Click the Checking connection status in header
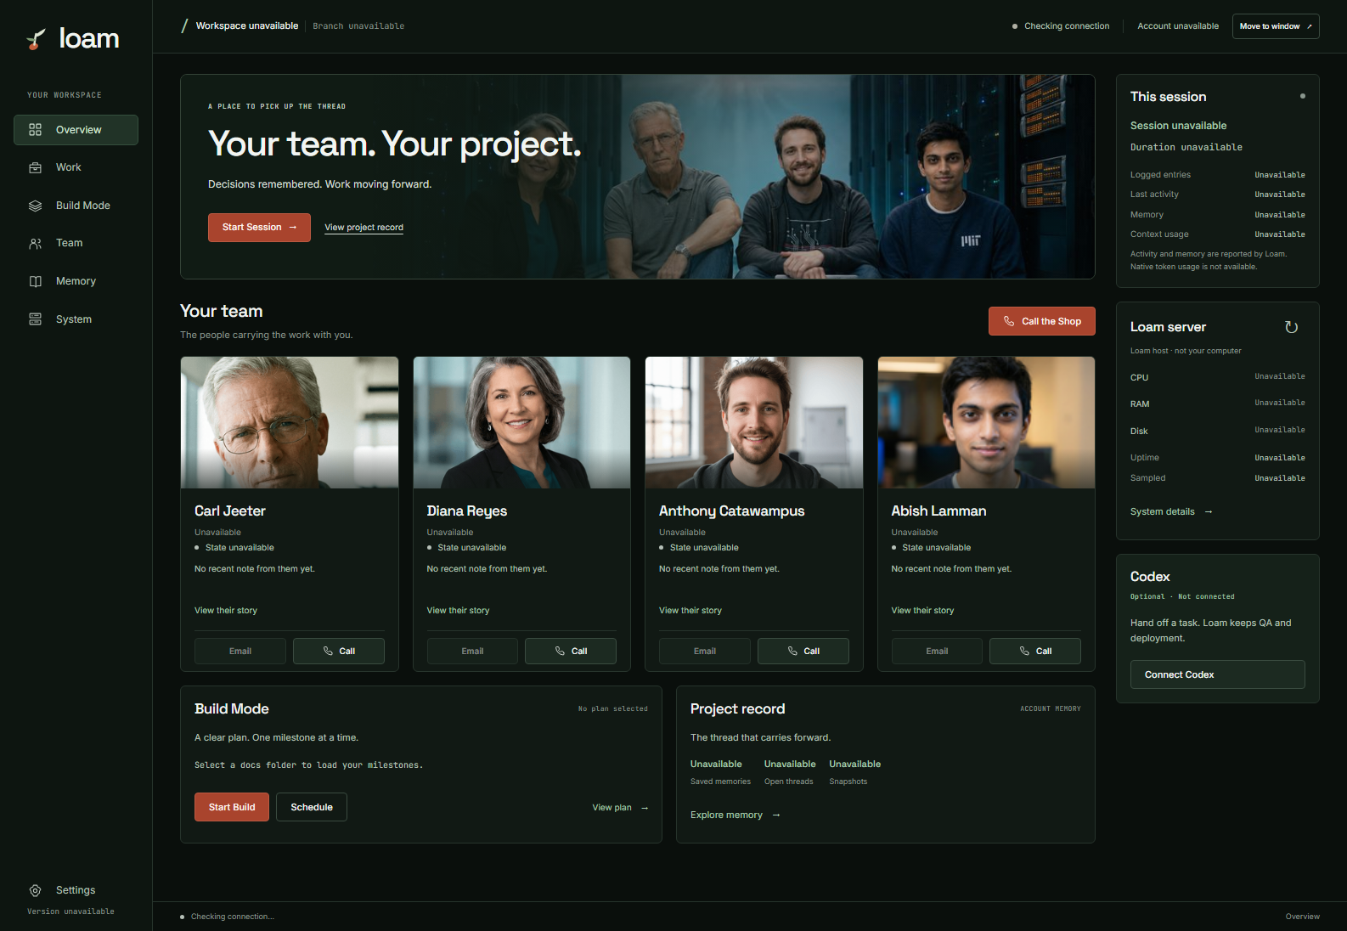 click(1061, 26)
